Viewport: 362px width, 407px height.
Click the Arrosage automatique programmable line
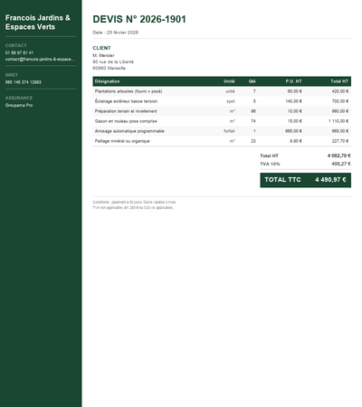tap(222, 131)
